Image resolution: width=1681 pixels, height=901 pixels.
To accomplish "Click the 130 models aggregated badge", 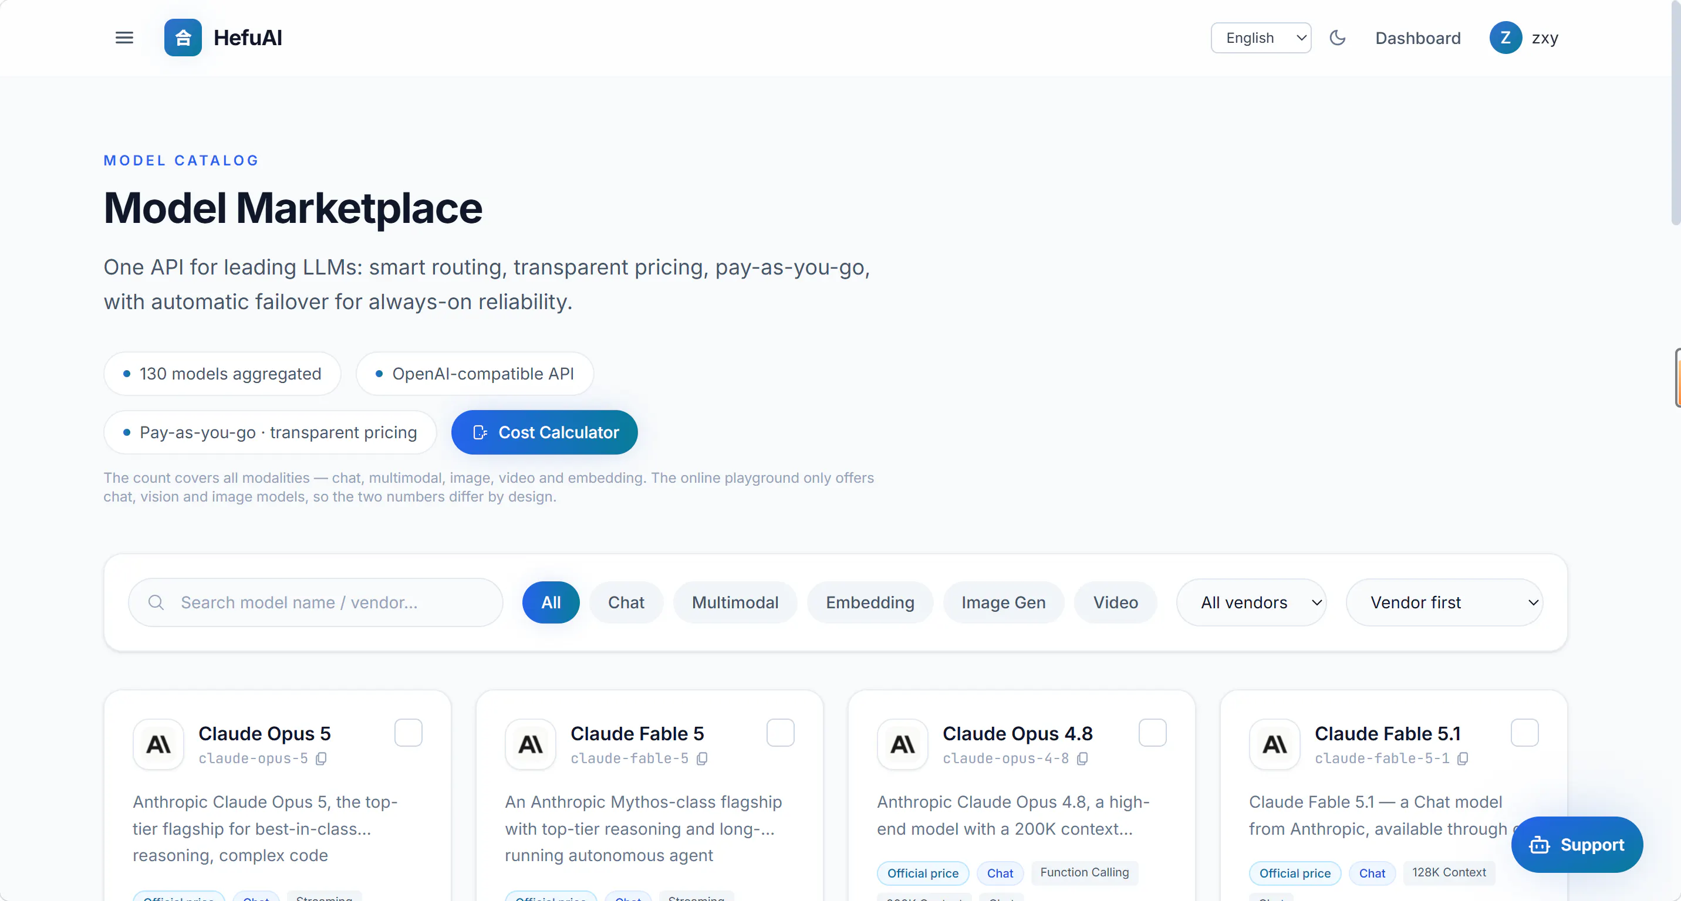I will [x=222, y=374].
